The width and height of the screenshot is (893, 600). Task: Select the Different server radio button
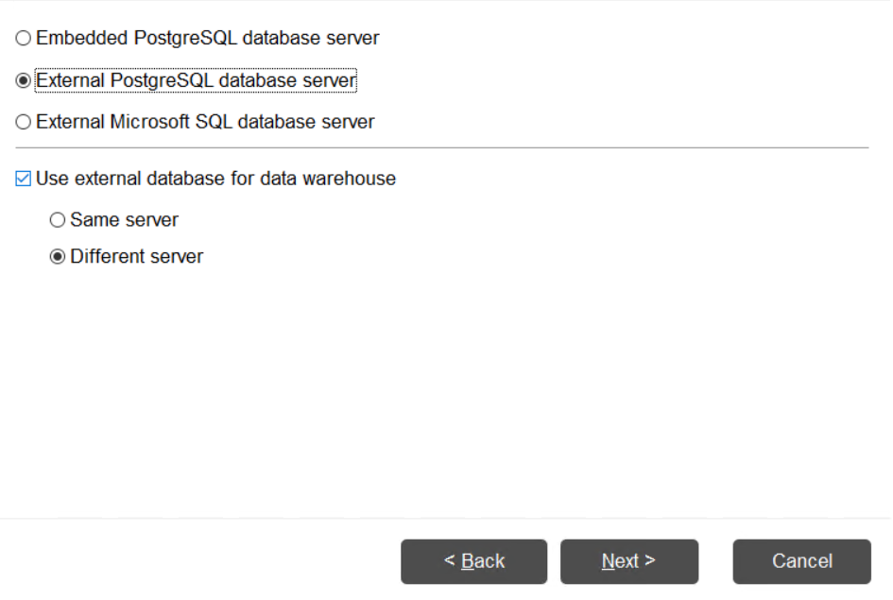(x=58, y=257)
